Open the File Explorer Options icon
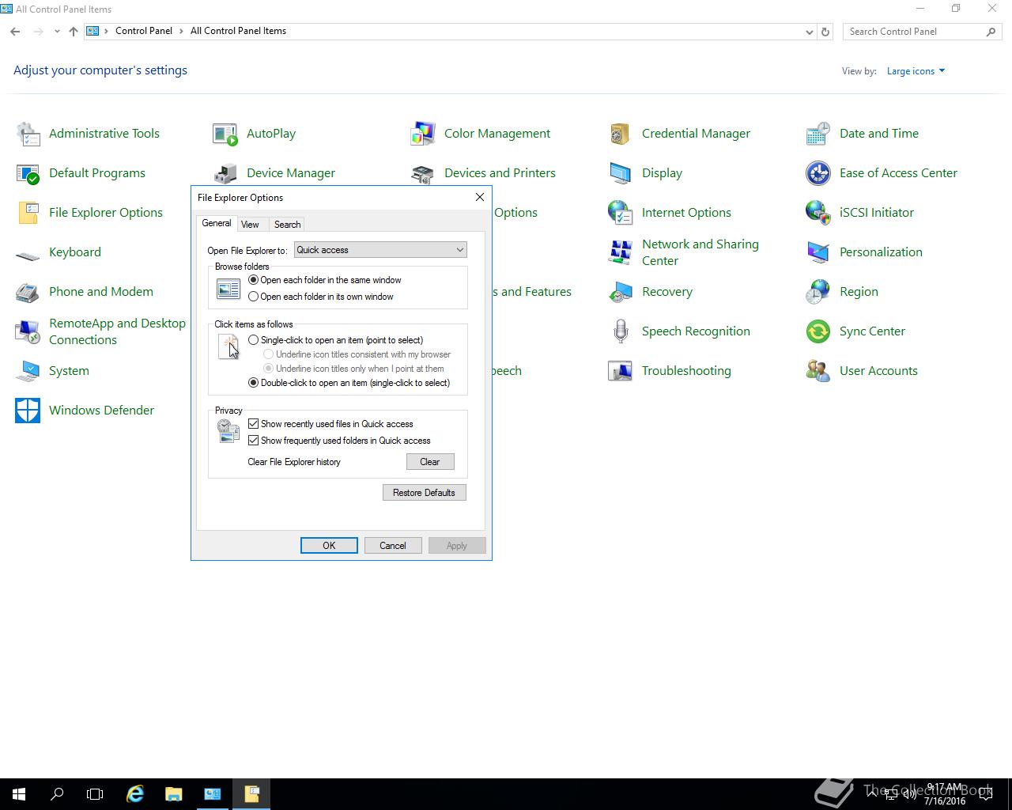This screenshot has height=810, width=1012. [28, 213]
